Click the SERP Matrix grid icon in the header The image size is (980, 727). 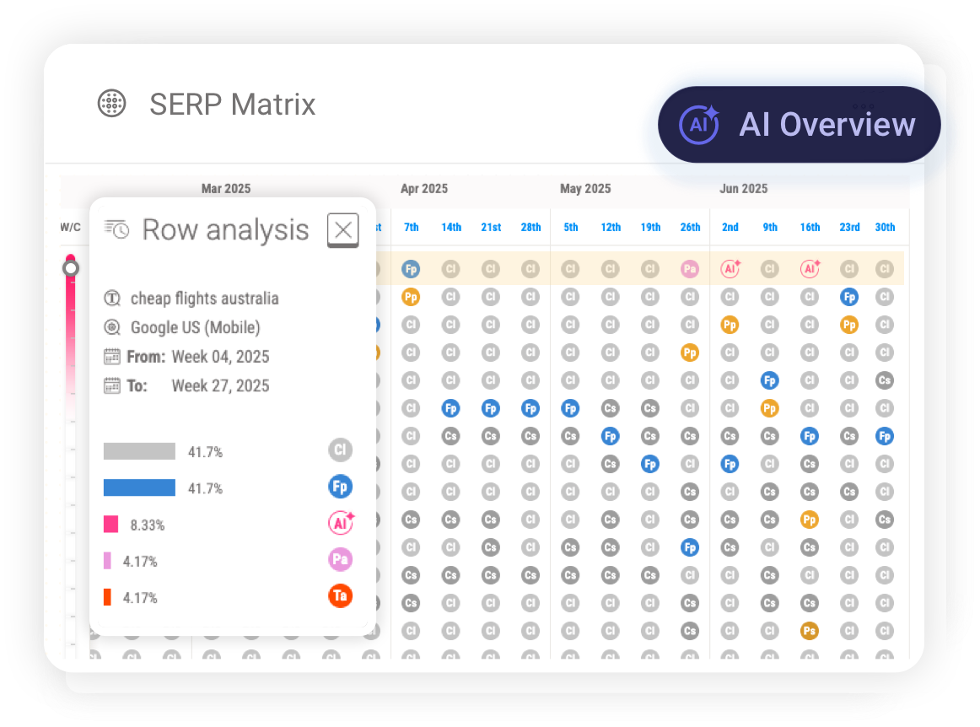pos(112,104)
